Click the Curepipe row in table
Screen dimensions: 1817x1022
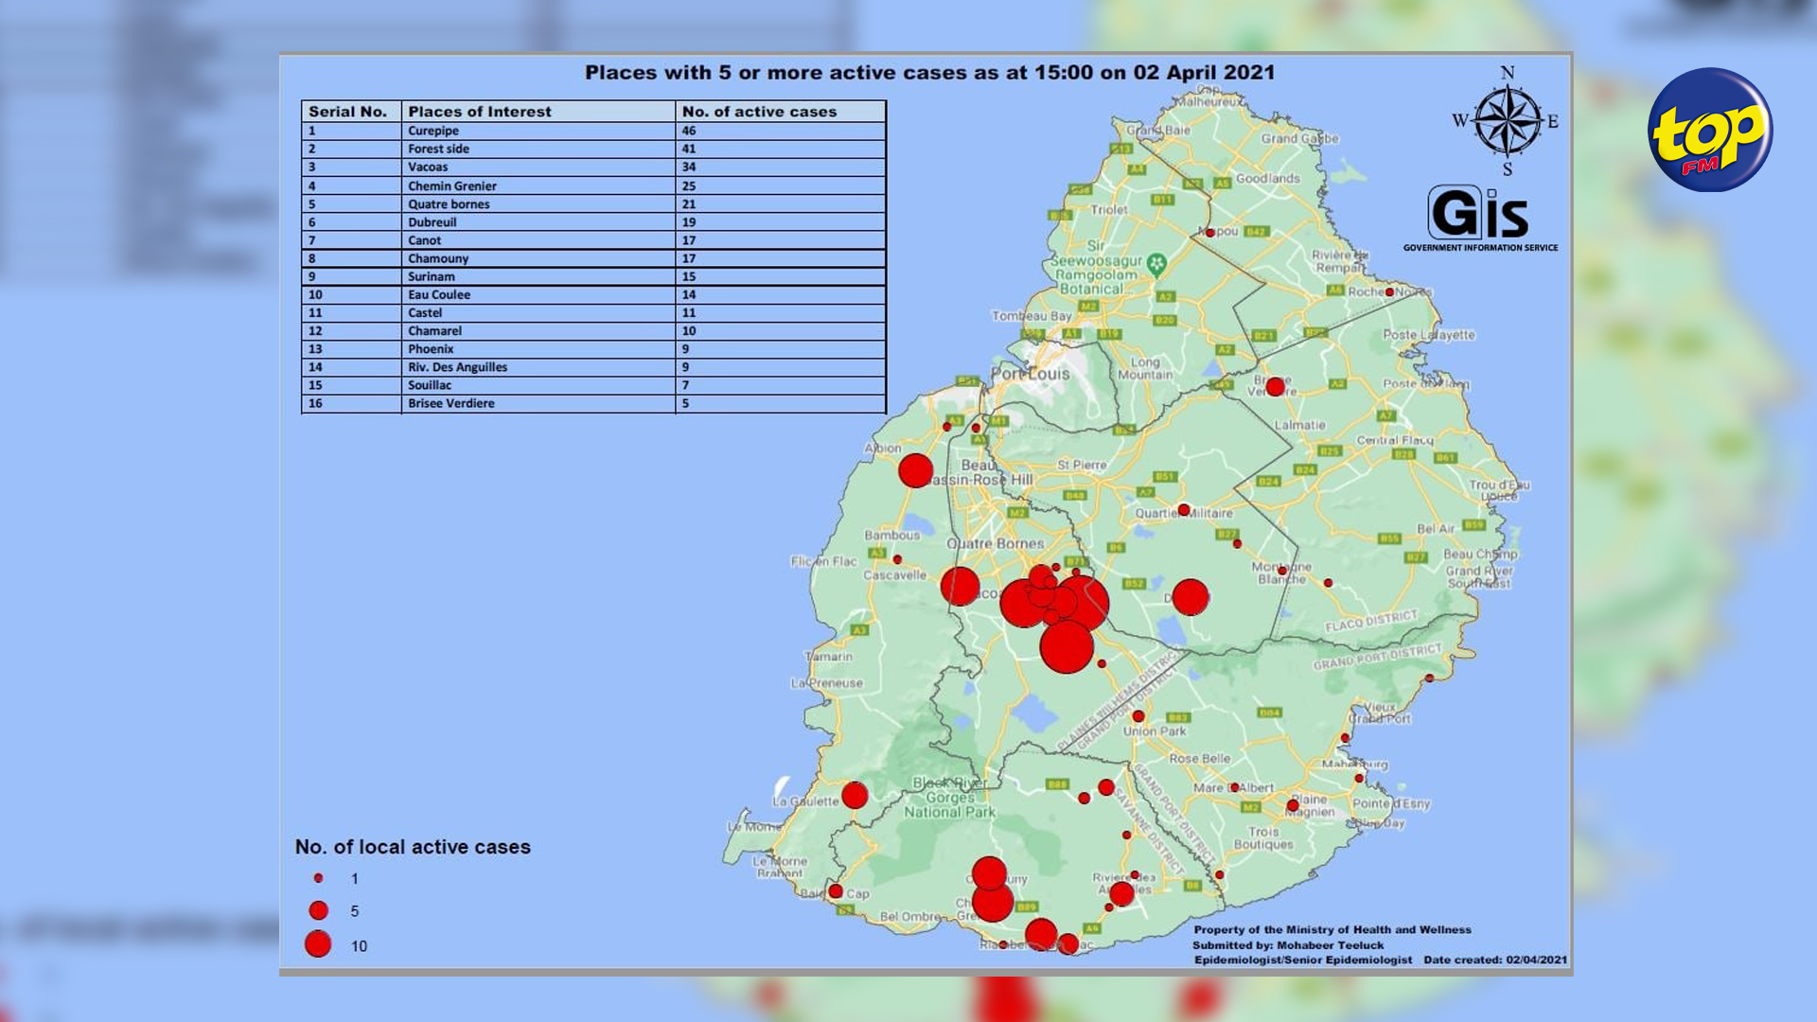click(593, 131)
